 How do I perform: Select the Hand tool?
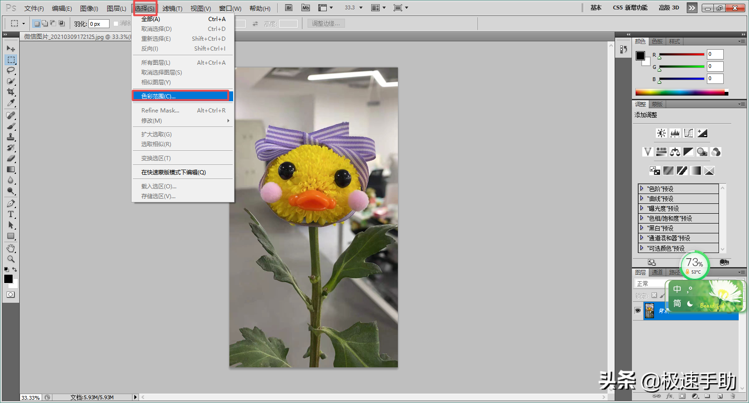tap(11, 248)
